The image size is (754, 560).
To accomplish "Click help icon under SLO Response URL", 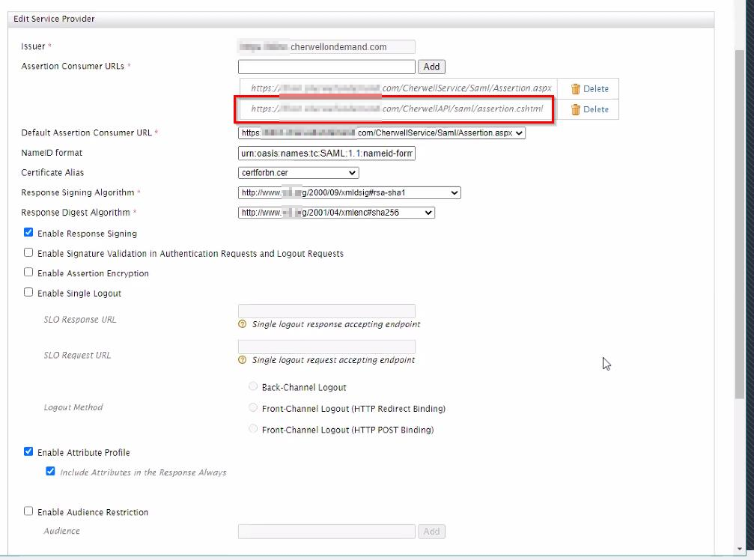I will [242, 324].
